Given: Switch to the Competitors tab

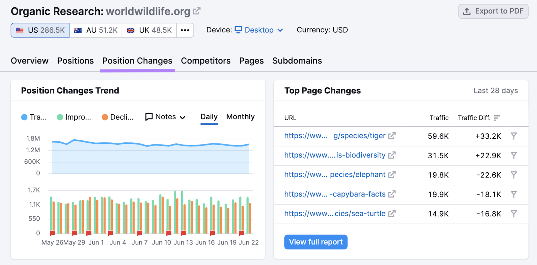Looking at the screenshot, I should [x=205, y=61].
